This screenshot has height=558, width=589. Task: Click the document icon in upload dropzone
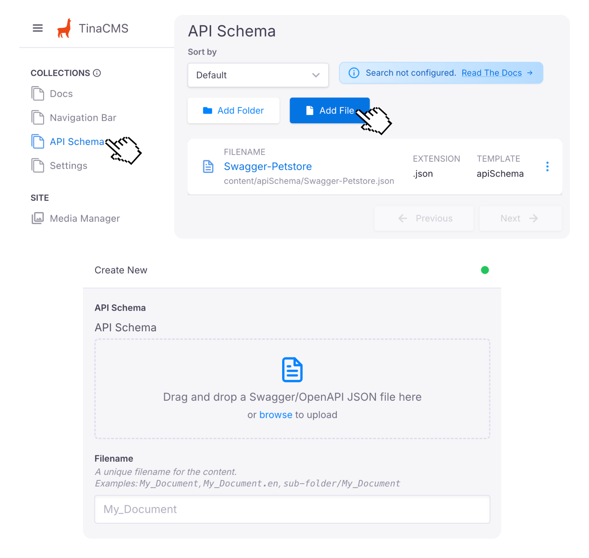[x=292, y=370]
